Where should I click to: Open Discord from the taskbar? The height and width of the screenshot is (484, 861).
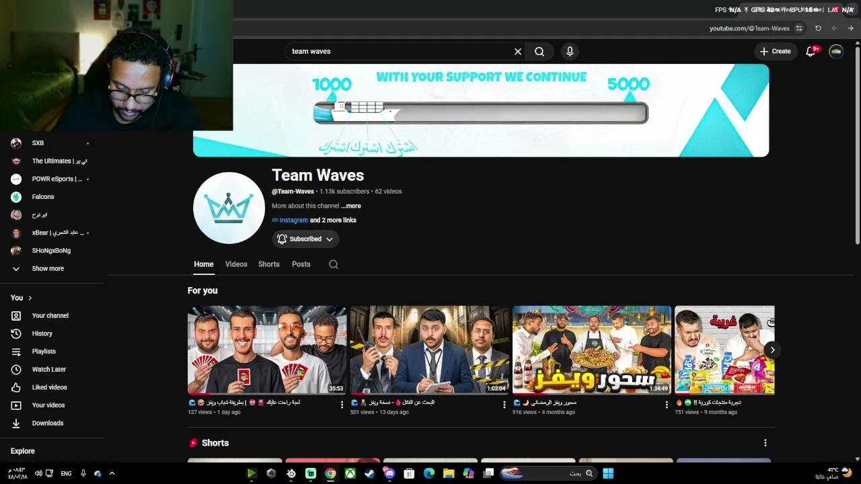tap(389, 473)
